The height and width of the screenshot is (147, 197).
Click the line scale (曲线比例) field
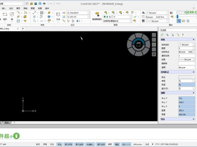coord(187,56)
